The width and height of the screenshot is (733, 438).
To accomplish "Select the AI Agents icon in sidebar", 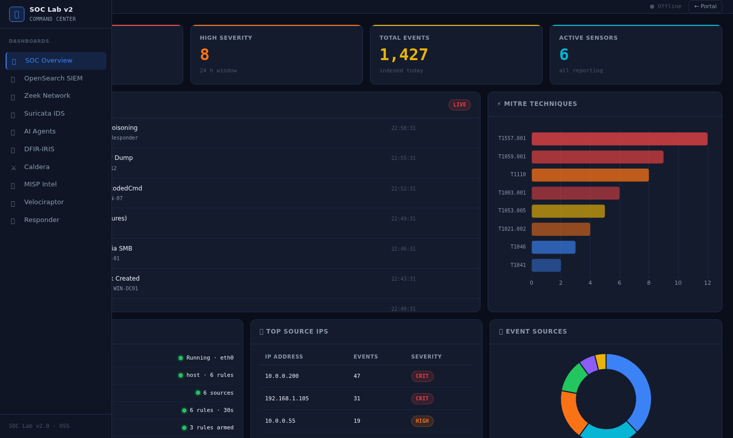I will [13, 131].
